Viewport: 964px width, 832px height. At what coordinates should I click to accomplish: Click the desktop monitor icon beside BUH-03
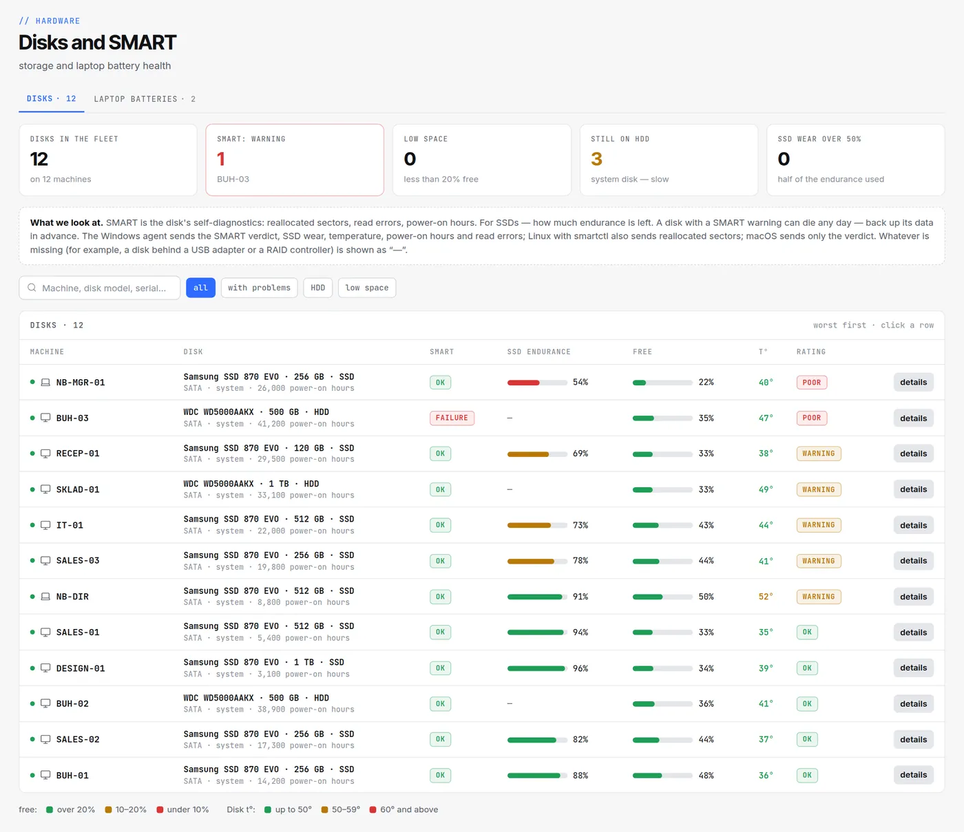45,418
